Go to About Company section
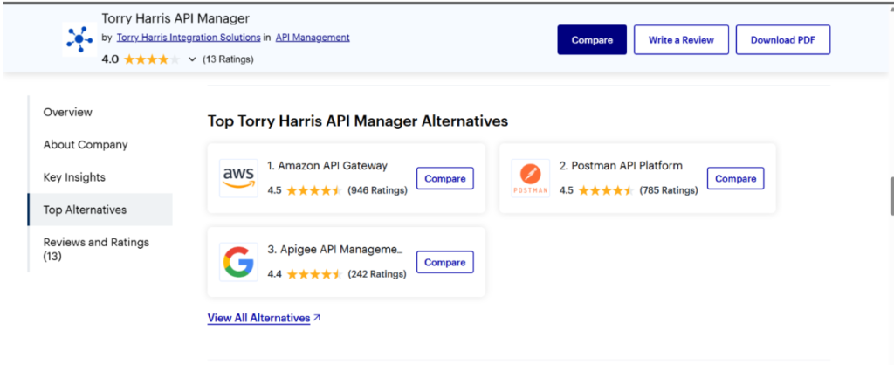This screenshot has width=894, height=365. pos(86,145)
